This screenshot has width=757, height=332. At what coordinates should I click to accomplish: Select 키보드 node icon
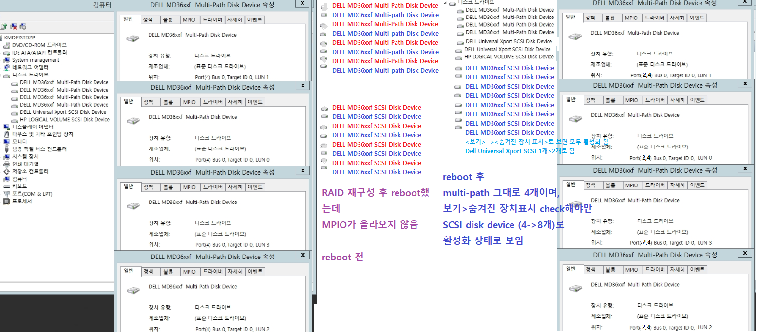click(7, 186)
